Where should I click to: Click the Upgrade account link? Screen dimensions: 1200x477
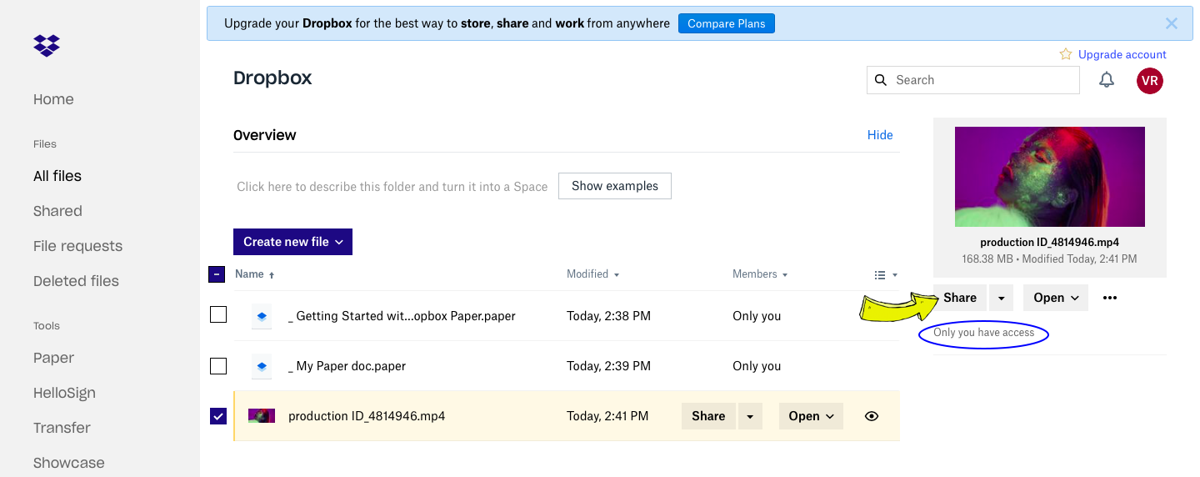coord(1122,54)
